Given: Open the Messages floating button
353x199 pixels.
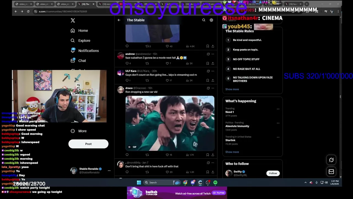Looking at the screenshot, I should (x=331, y=172).
